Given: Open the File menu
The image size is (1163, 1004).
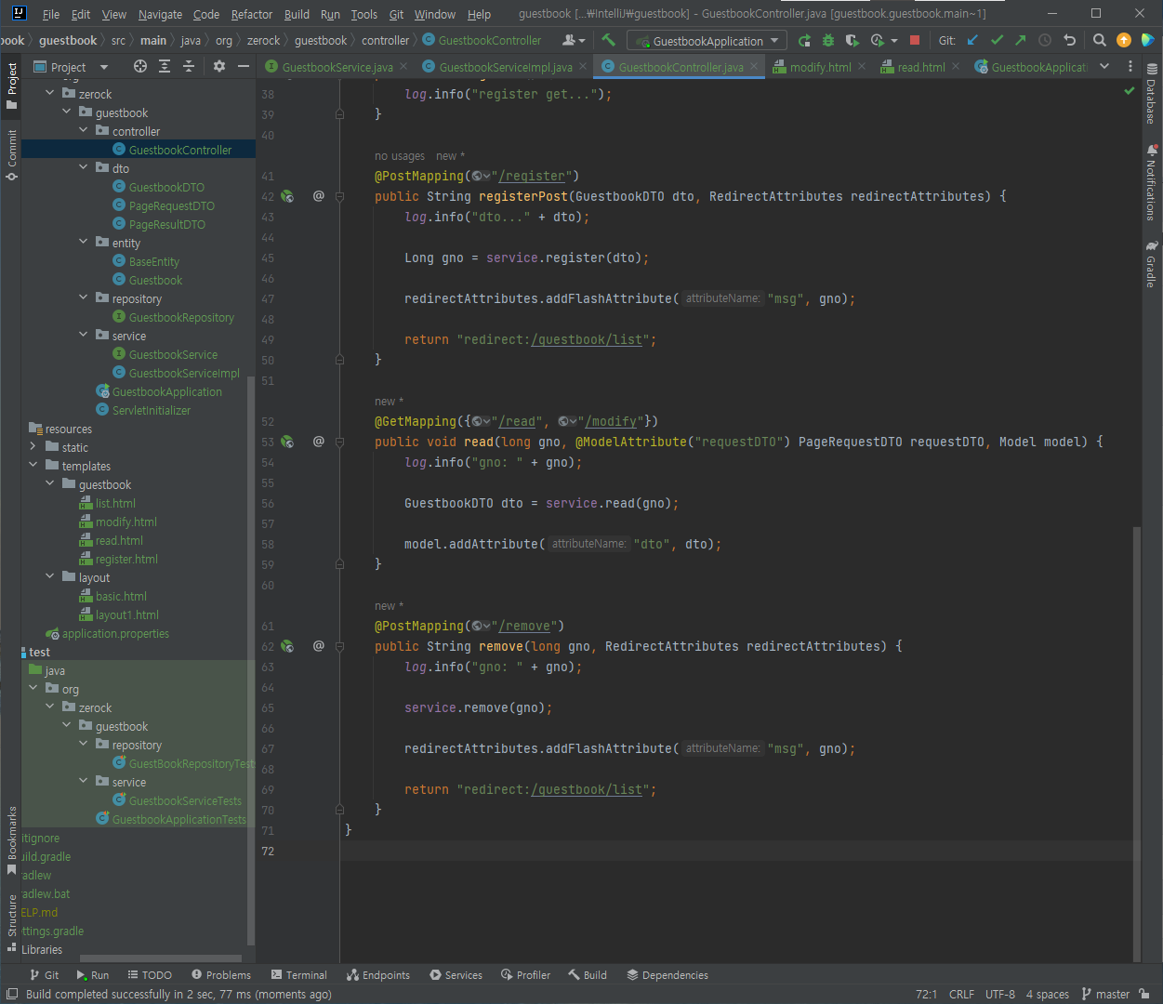Looking at the screenshot, I should 51,14.
